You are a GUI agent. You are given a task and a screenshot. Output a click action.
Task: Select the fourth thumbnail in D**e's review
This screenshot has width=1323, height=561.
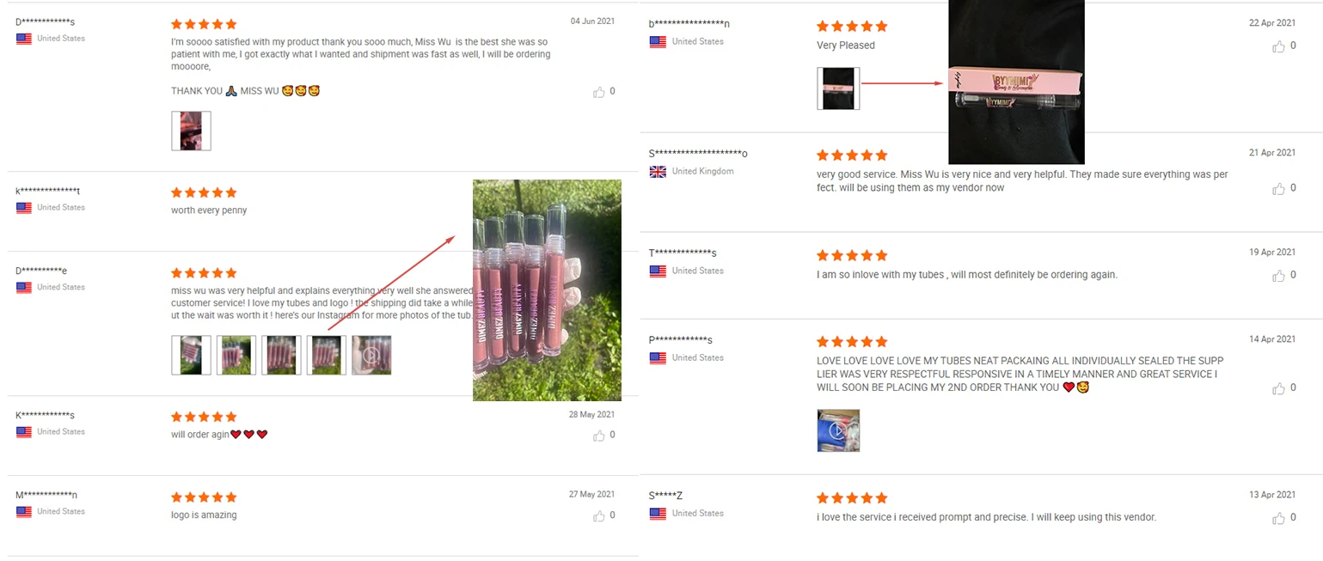click(327, 355)
